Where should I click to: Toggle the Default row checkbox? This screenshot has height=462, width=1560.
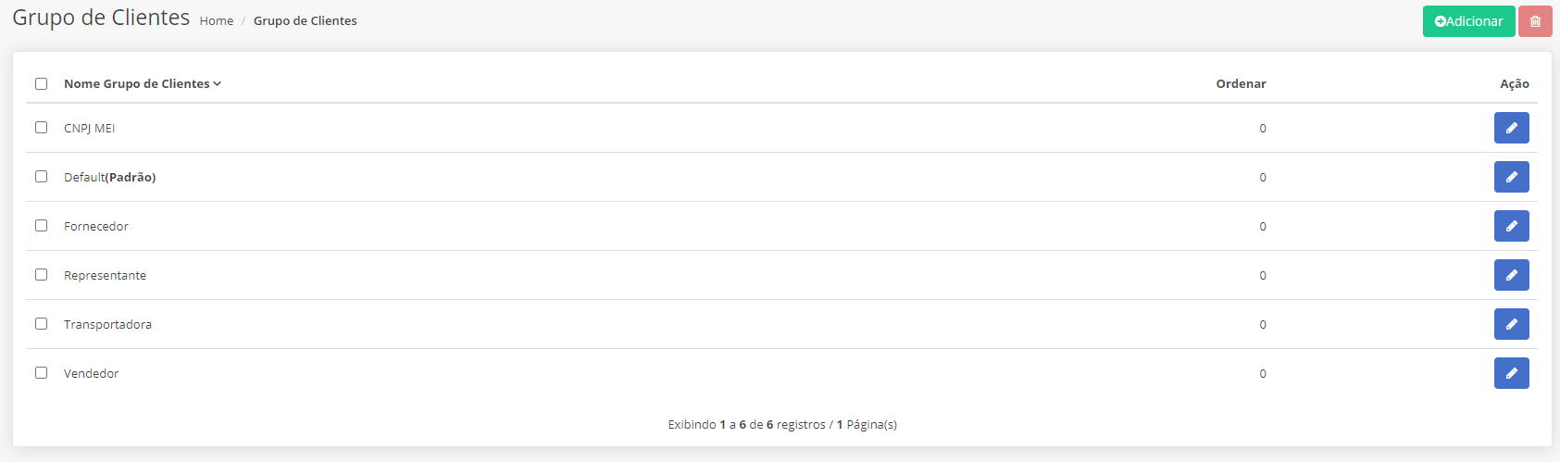pyautogui.click(x=41, y=176)
